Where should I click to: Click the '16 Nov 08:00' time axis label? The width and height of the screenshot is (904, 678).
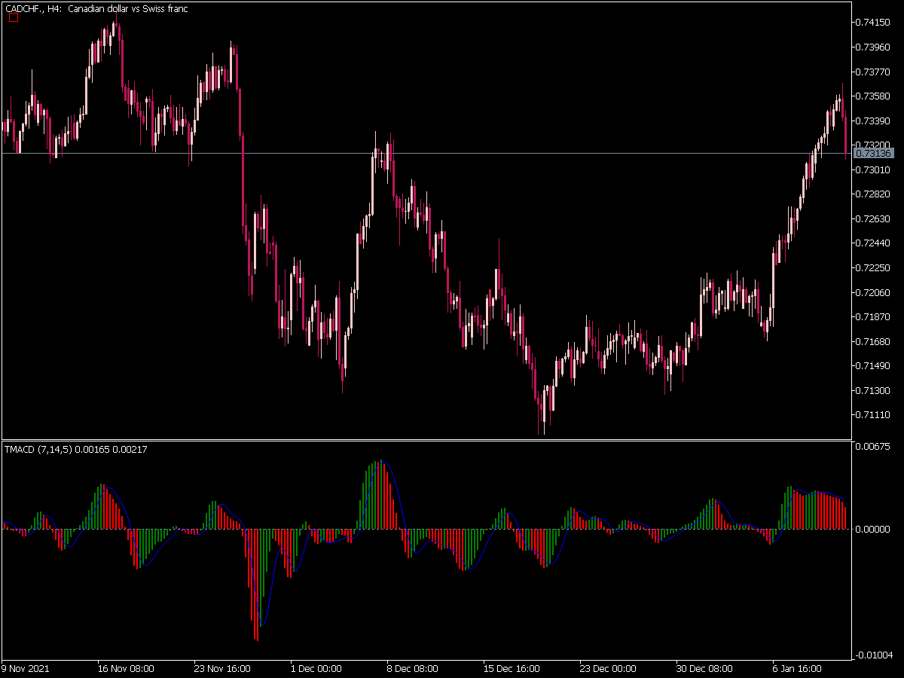[126, 668]
